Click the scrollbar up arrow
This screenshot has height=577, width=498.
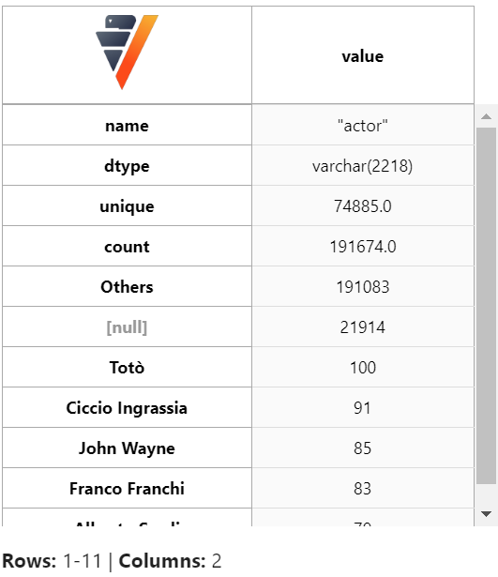tap(486, 116)
